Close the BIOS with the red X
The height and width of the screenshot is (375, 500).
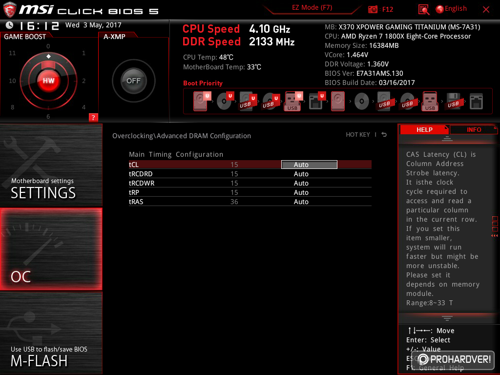(486, 10)
